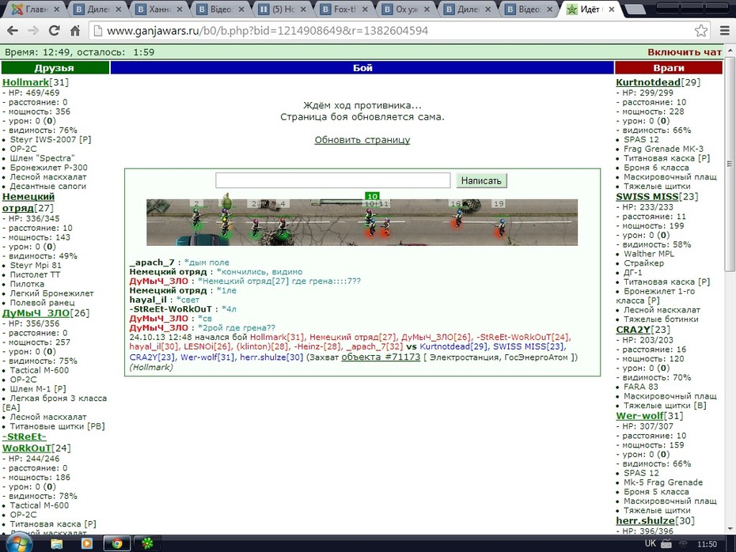Go back to the previous page
This screenshot has height=552, width=736.
click(x=12, y=31)
